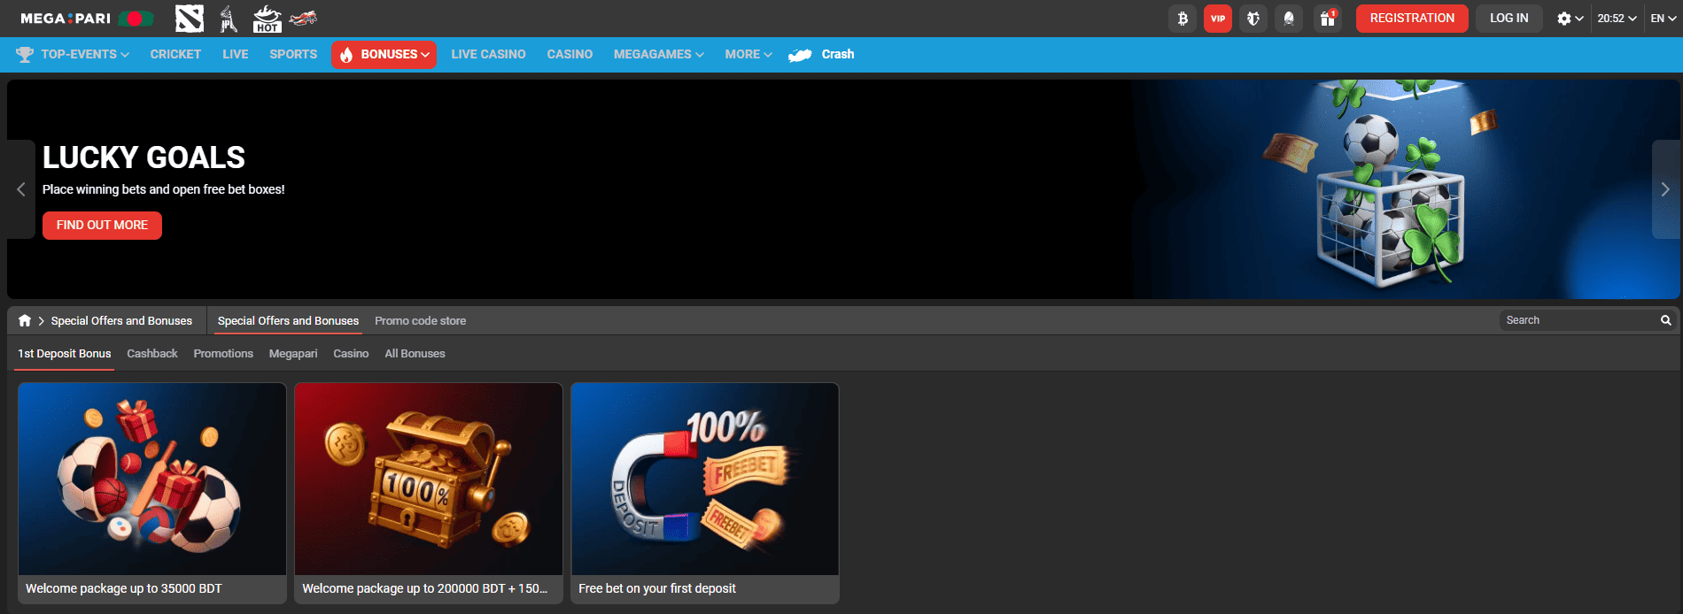Click the search magnifier icon
The image size is (1683, 614).
(1665, 320)
